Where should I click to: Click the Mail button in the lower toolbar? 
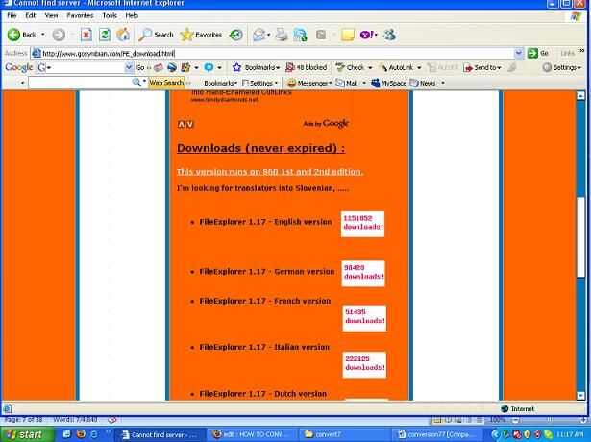tap(347, 83)
